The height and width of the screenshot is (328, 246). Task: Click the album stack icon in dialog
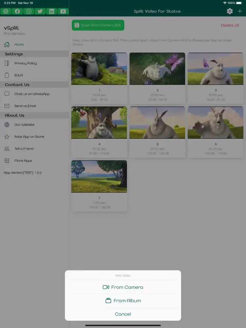(x=108, y=300)
